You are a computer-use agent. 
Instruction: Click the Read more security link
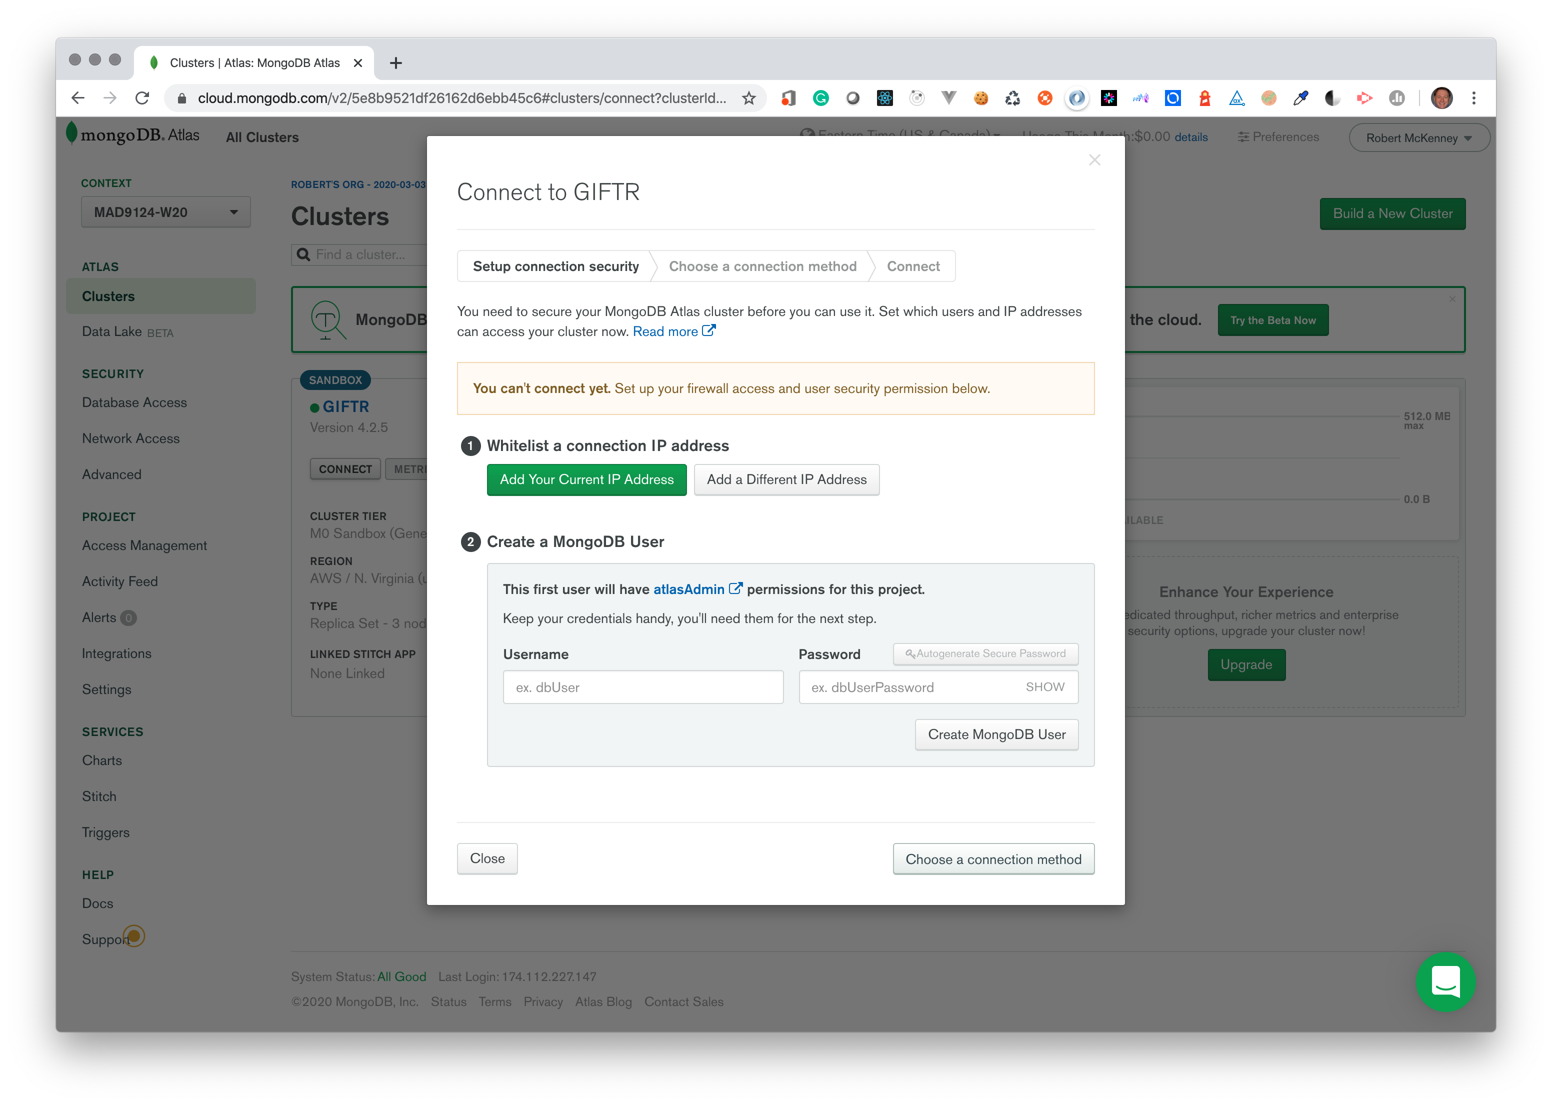pos(667,331)
